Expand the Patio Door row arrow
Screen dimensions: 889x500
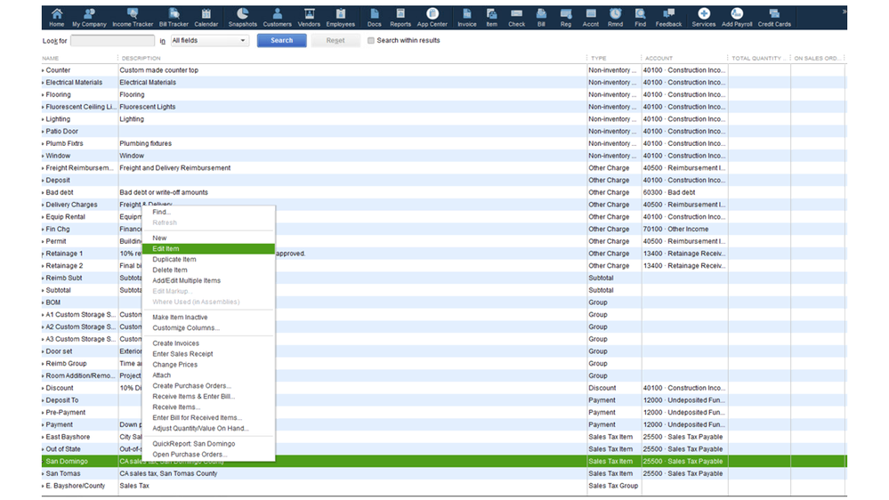pyautogui.click(x=43, y=132)
